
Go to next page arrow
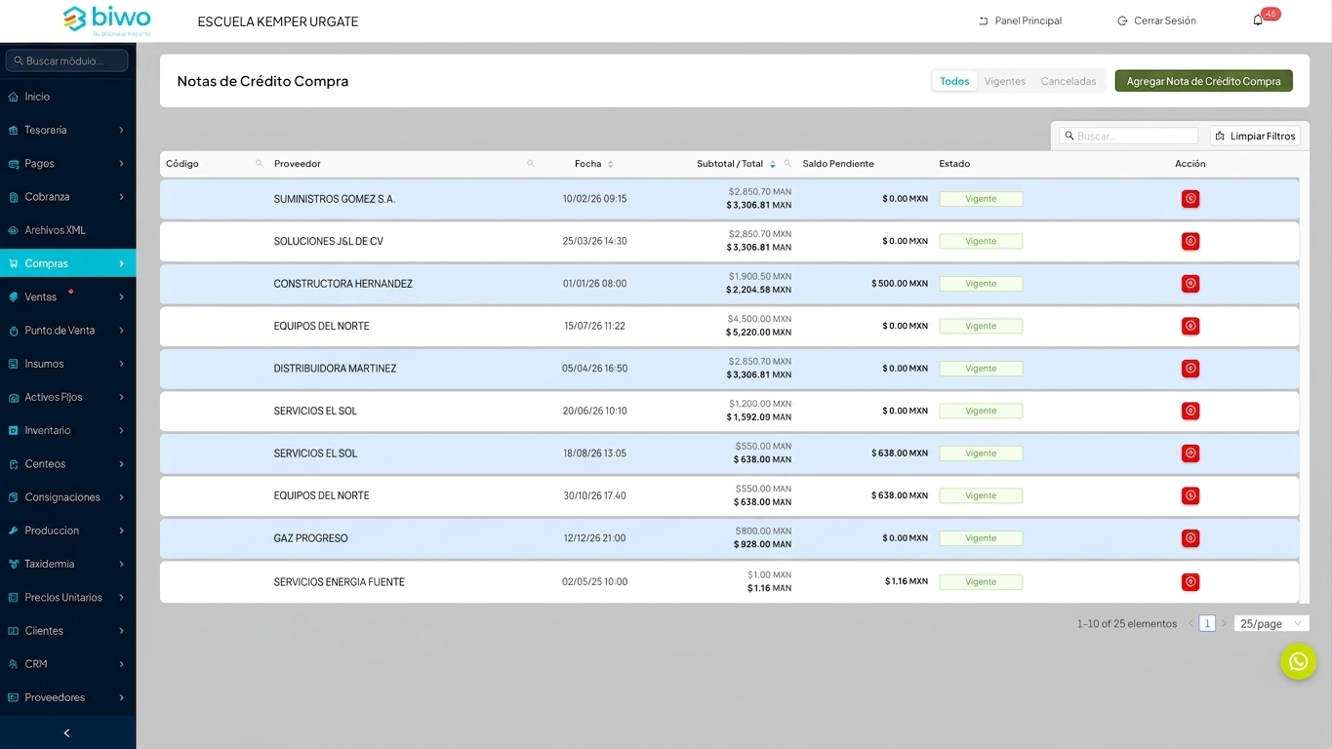pyautogui.click(x=1224, y=623)
